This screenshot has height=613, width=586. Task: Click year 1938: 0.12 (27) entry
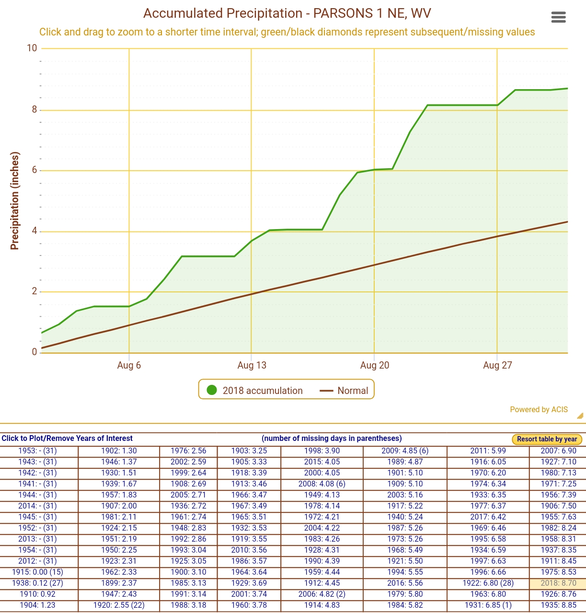[x=37, y=583]
